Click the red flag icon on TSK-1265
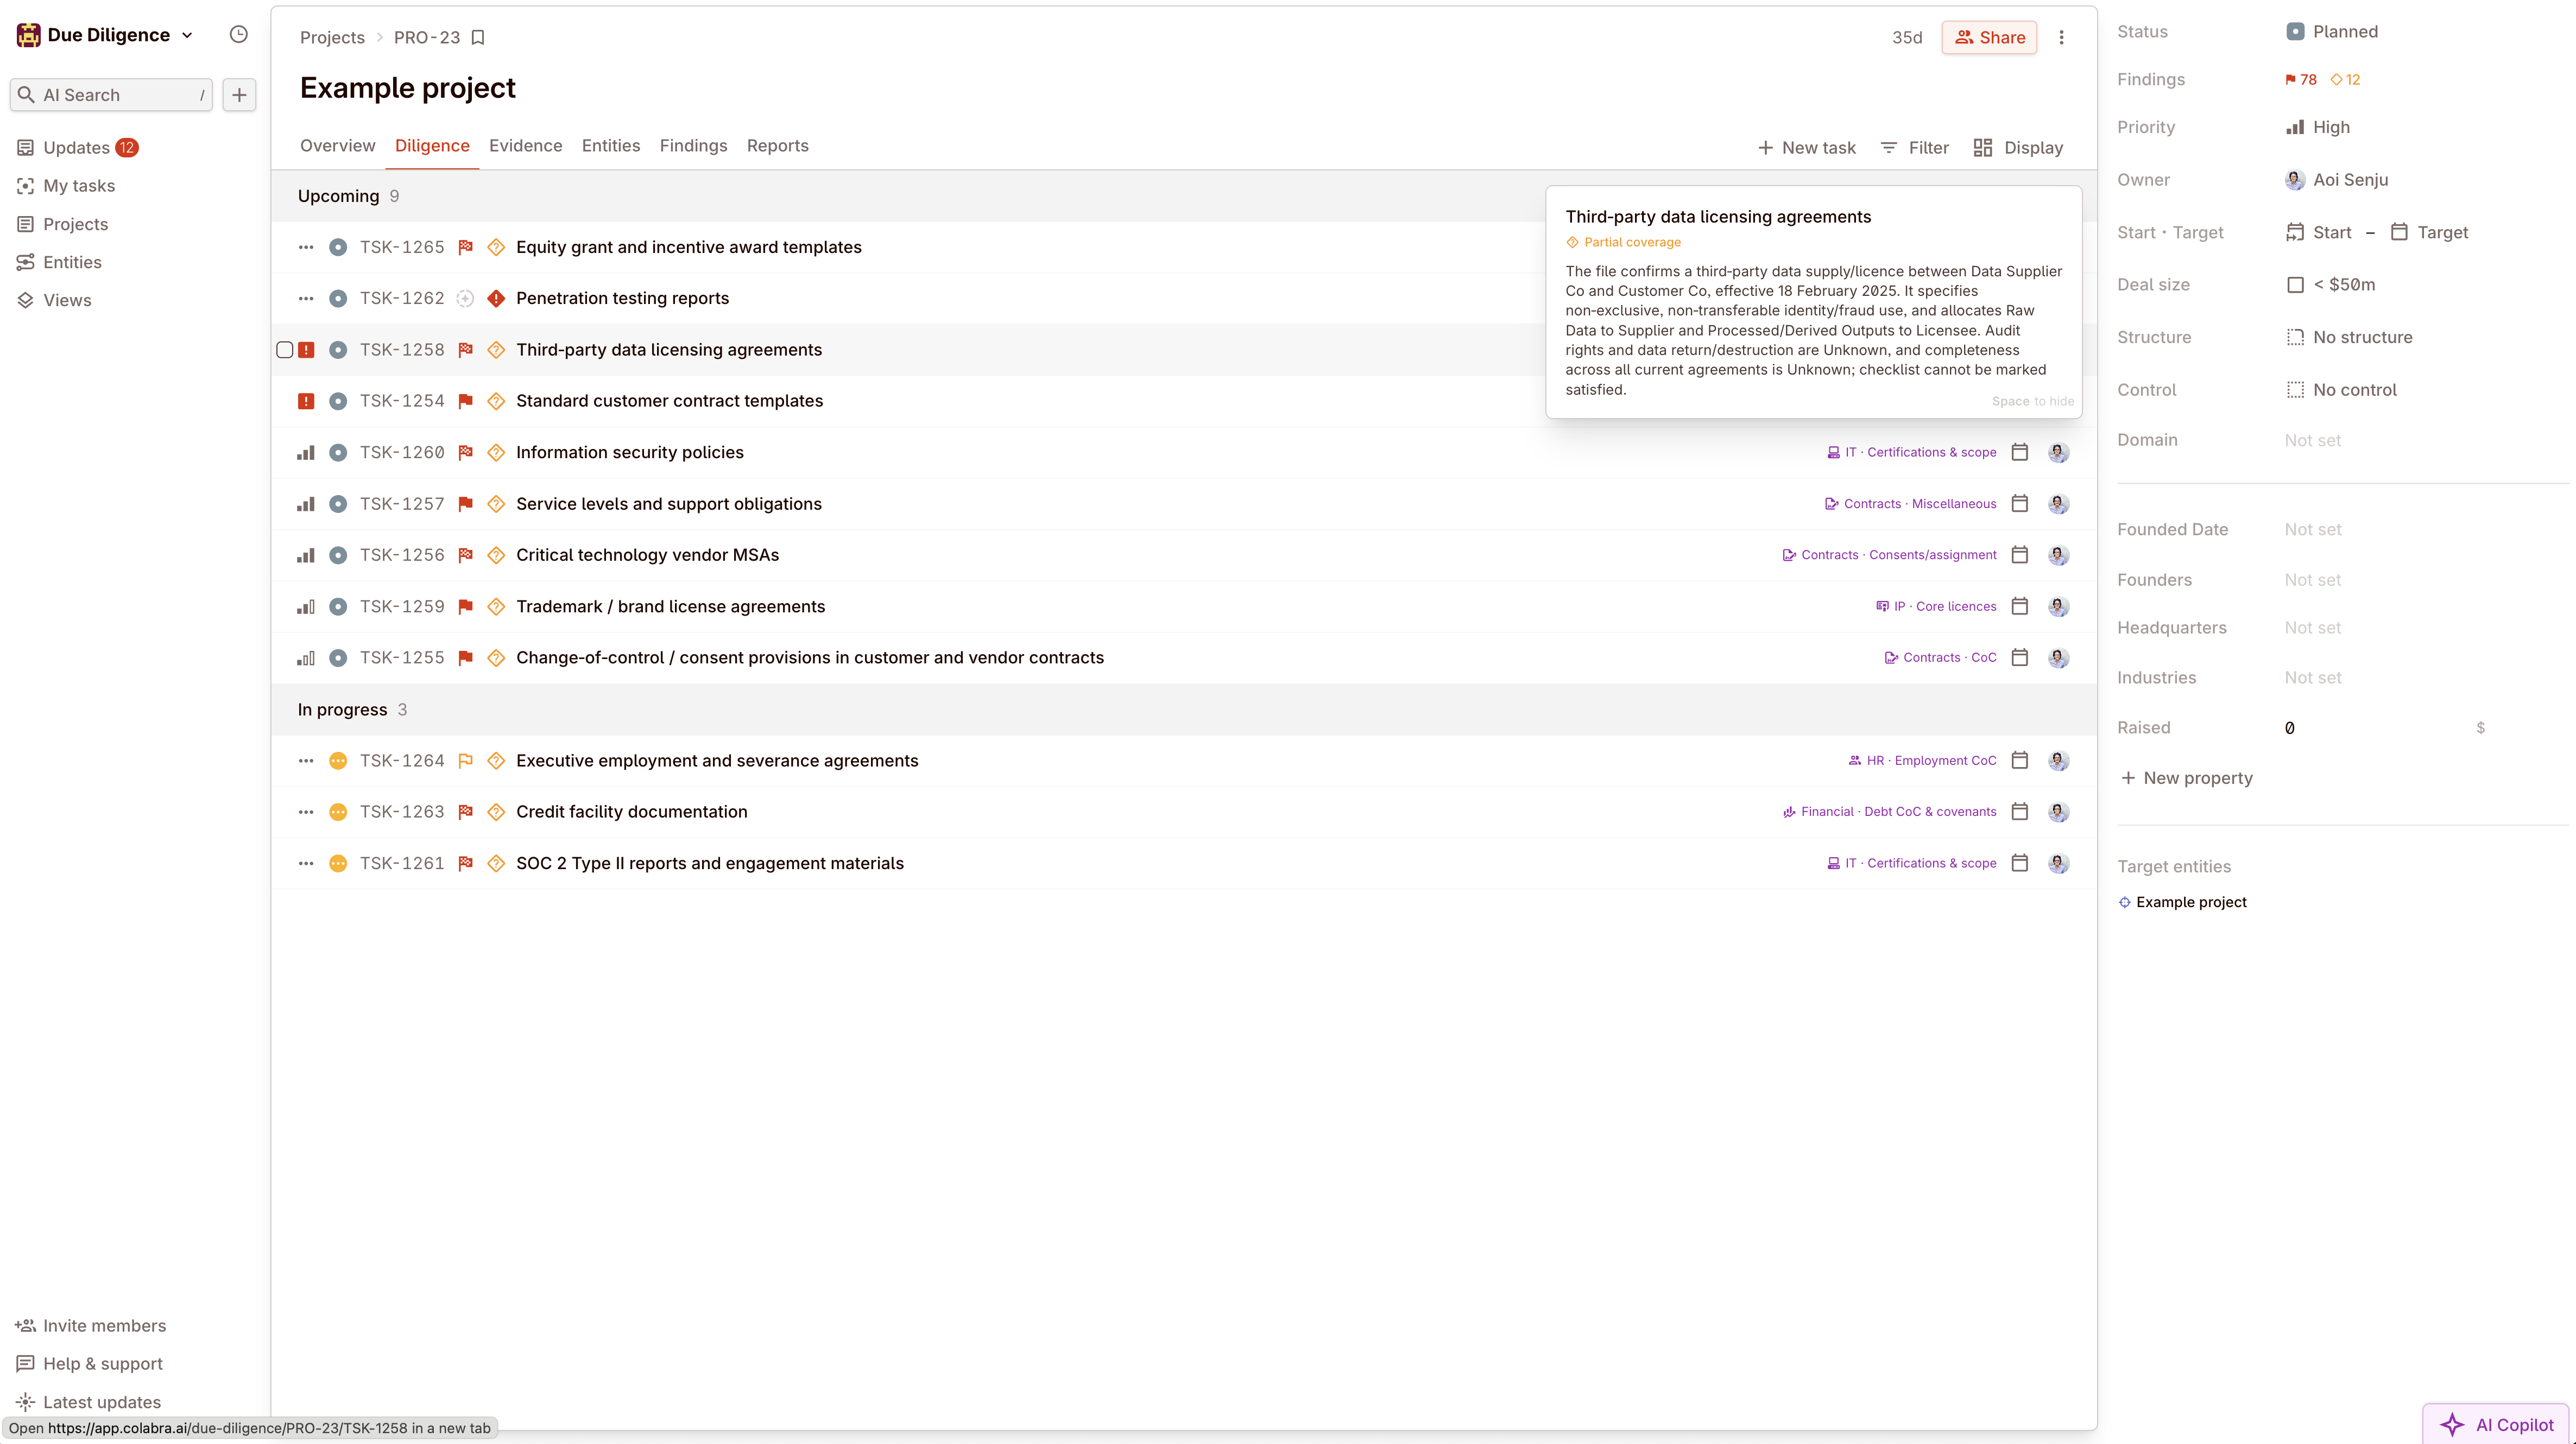The image size is (2576, 1444). (465, 247)
